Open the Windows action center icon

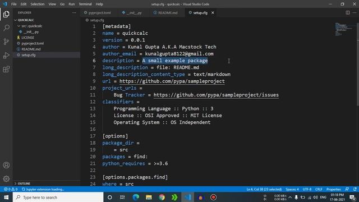pos(352,197)
